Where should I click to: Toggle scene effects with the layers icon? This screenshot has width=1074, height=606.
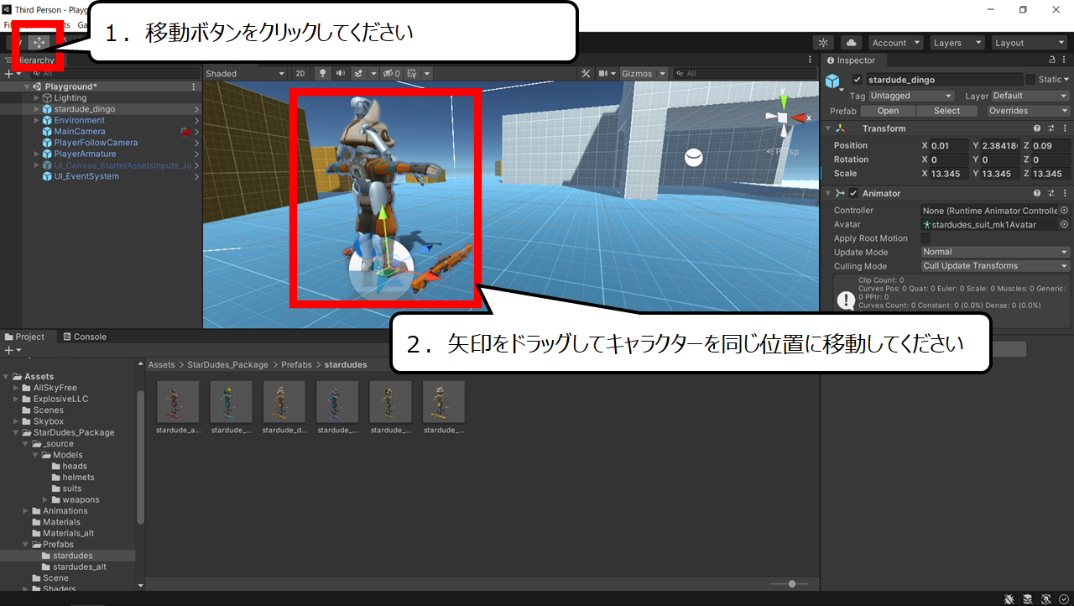coord(358,74)
